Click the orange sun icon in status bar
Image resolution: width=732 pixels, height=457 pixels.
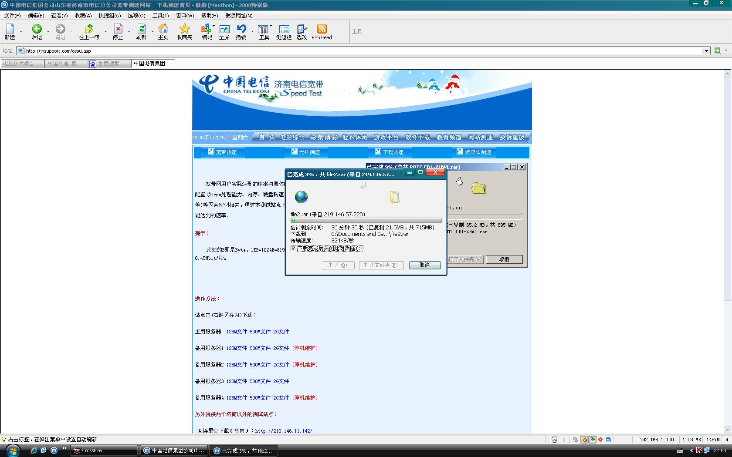pyautogui.click(x=600, y=440)
